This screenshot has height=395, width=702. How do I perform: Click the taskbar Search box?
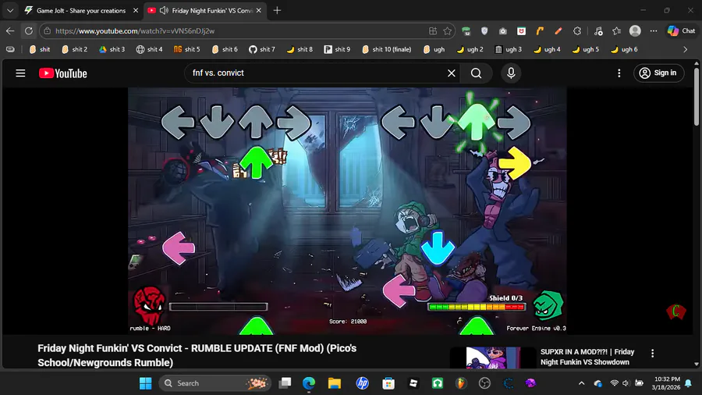click(215, 383)
